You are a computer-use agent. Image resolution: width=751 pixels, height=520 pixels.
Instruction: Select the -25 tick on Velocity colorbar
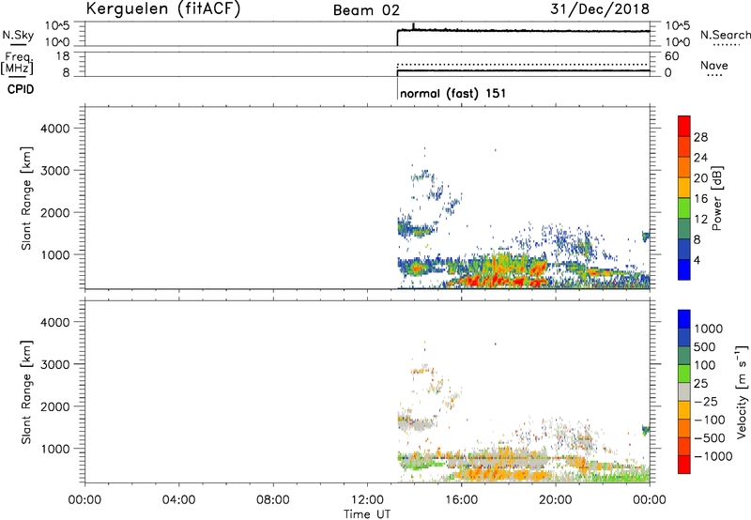click(706, 402)
